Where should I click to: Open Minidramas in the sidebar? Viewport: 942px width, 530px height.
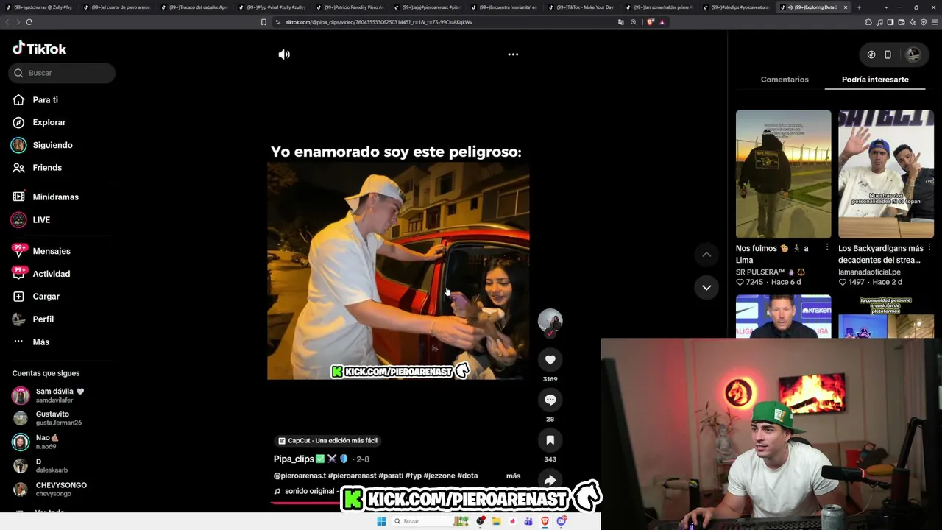[x=55, y=197]
